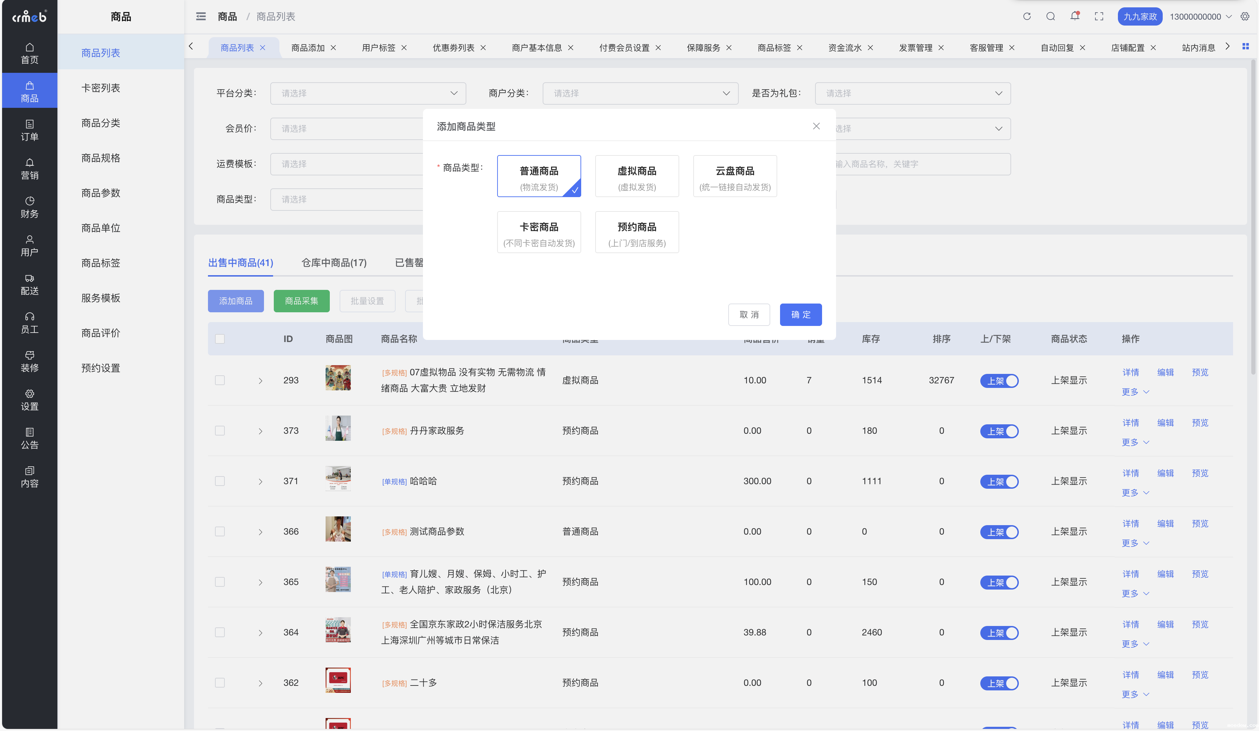Click thumbnail image of product 364

point(338,629)
